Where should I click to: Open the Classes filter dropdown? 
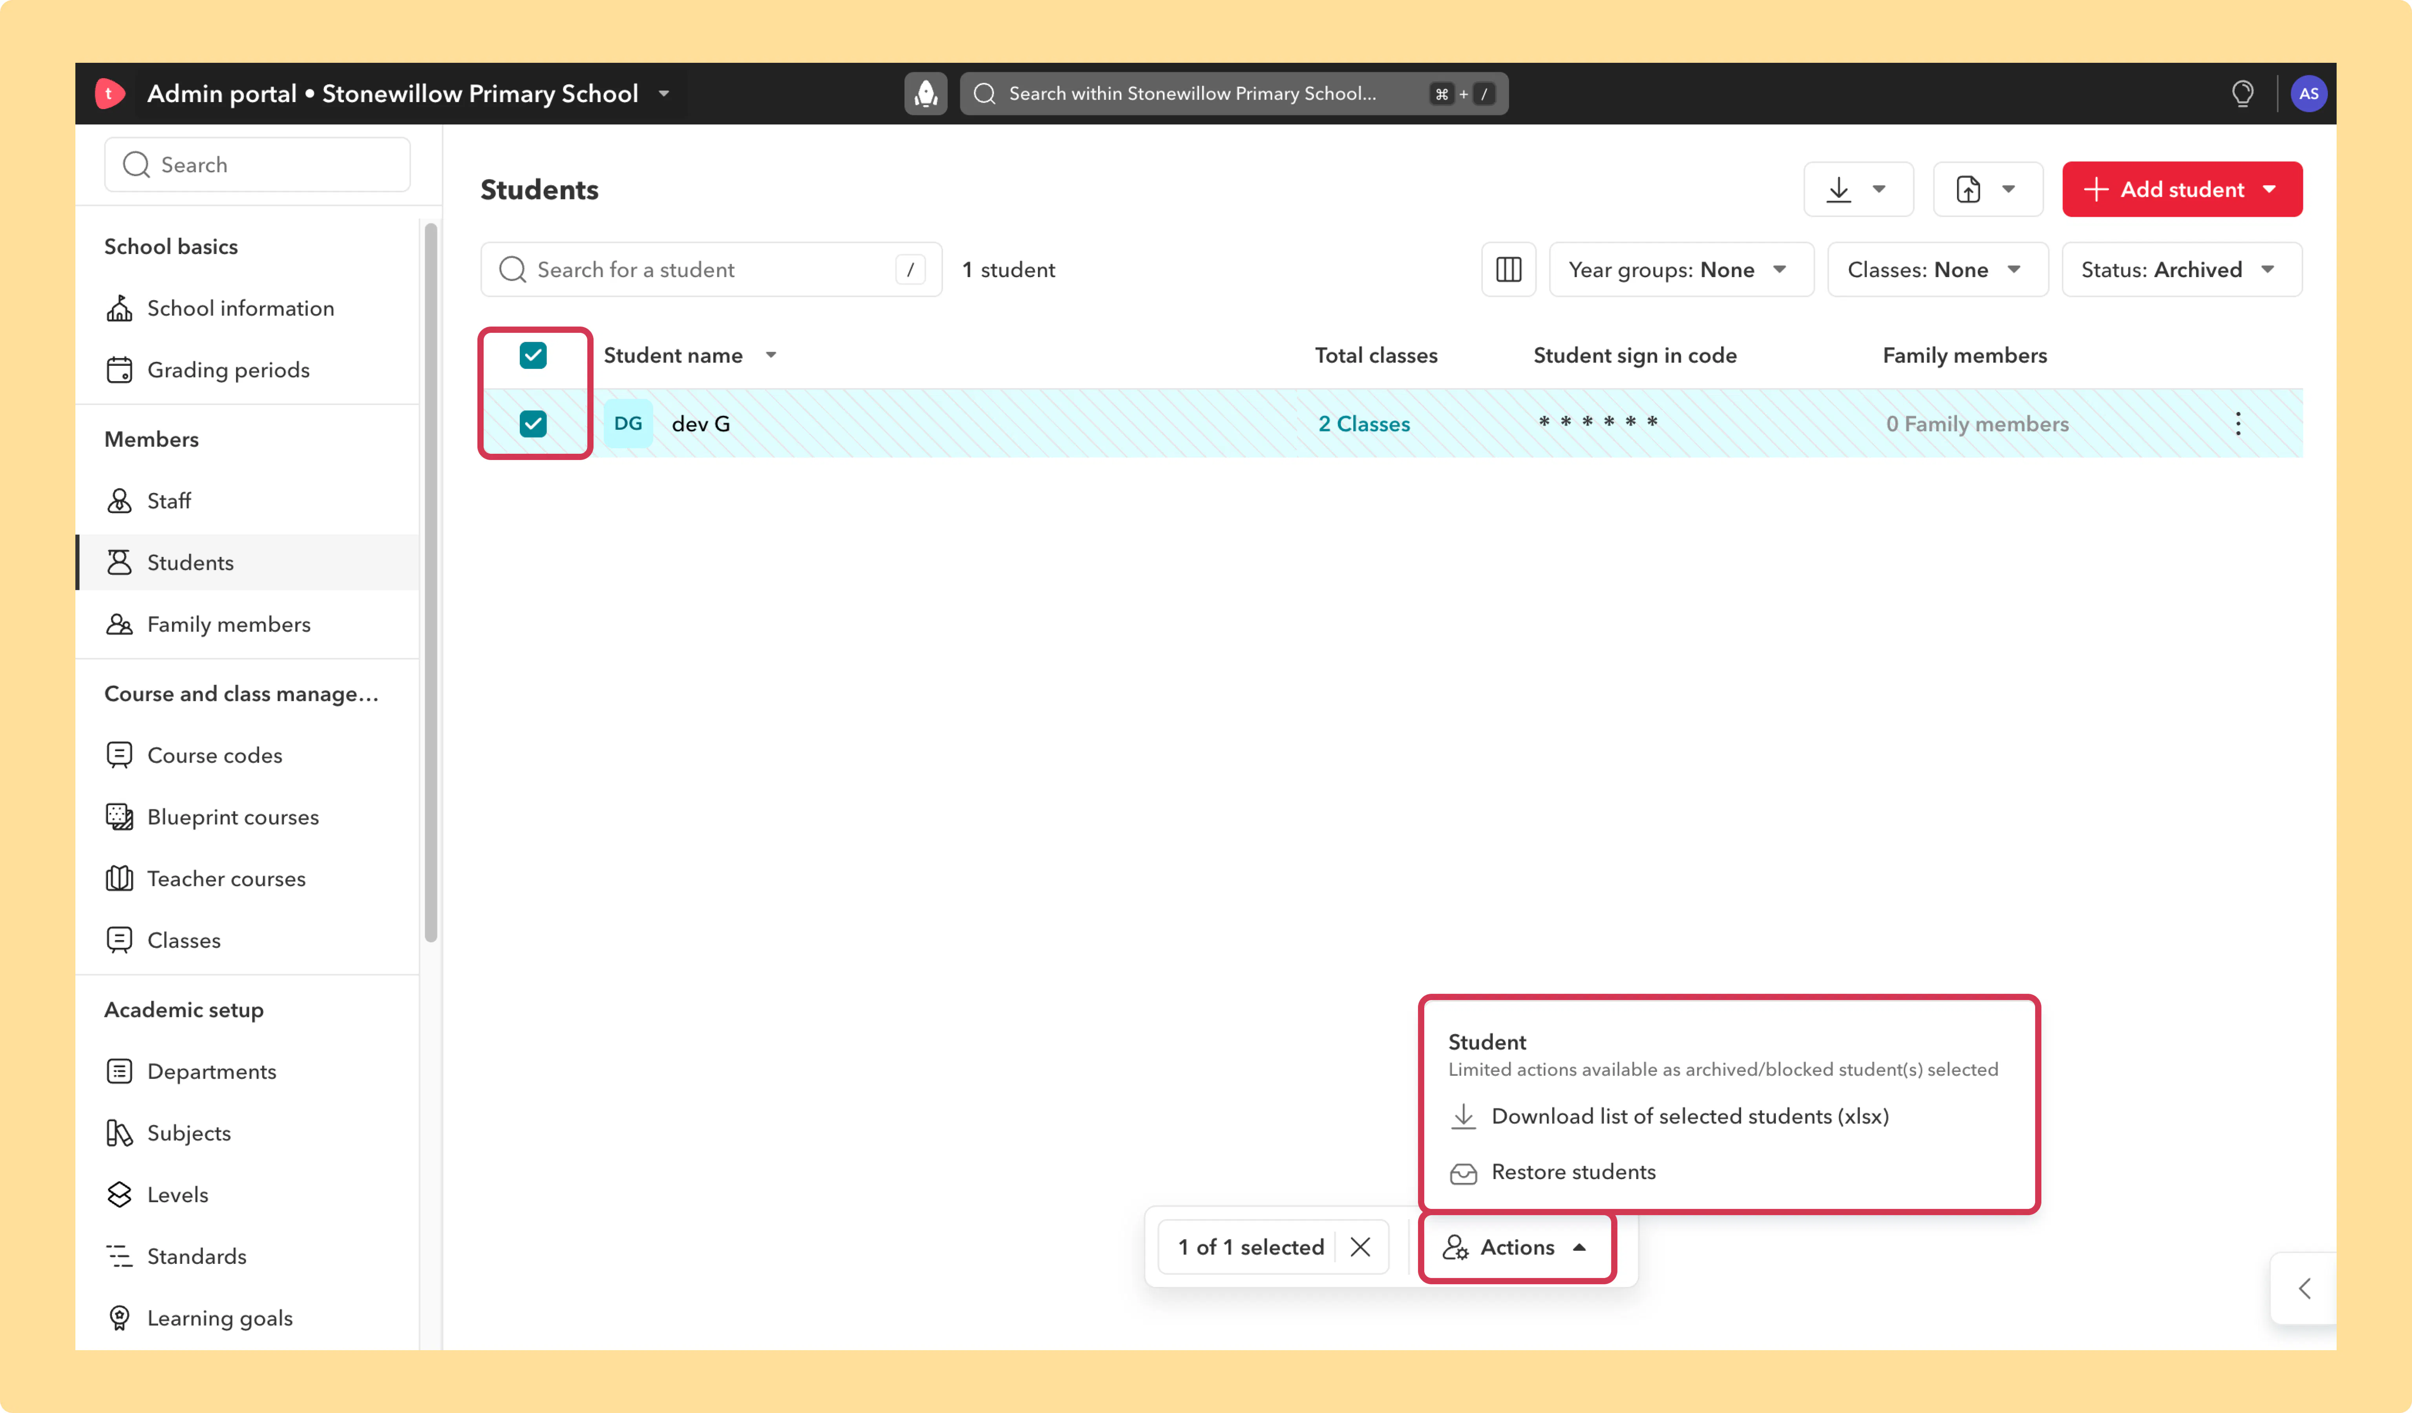coord(1937,270)
